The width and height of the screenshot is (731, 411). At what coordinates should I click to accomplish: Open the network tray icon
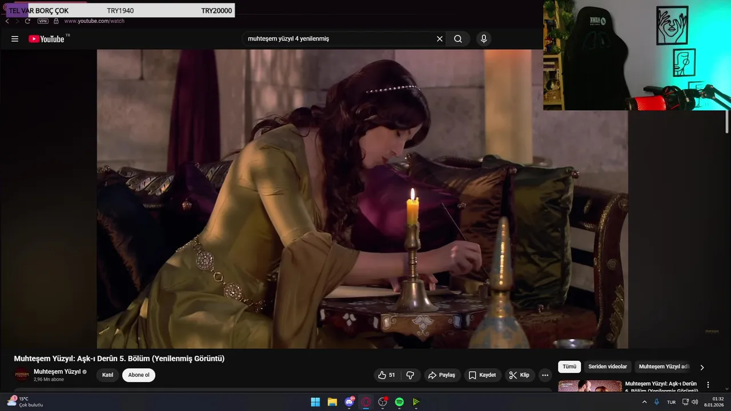(685, 402)
